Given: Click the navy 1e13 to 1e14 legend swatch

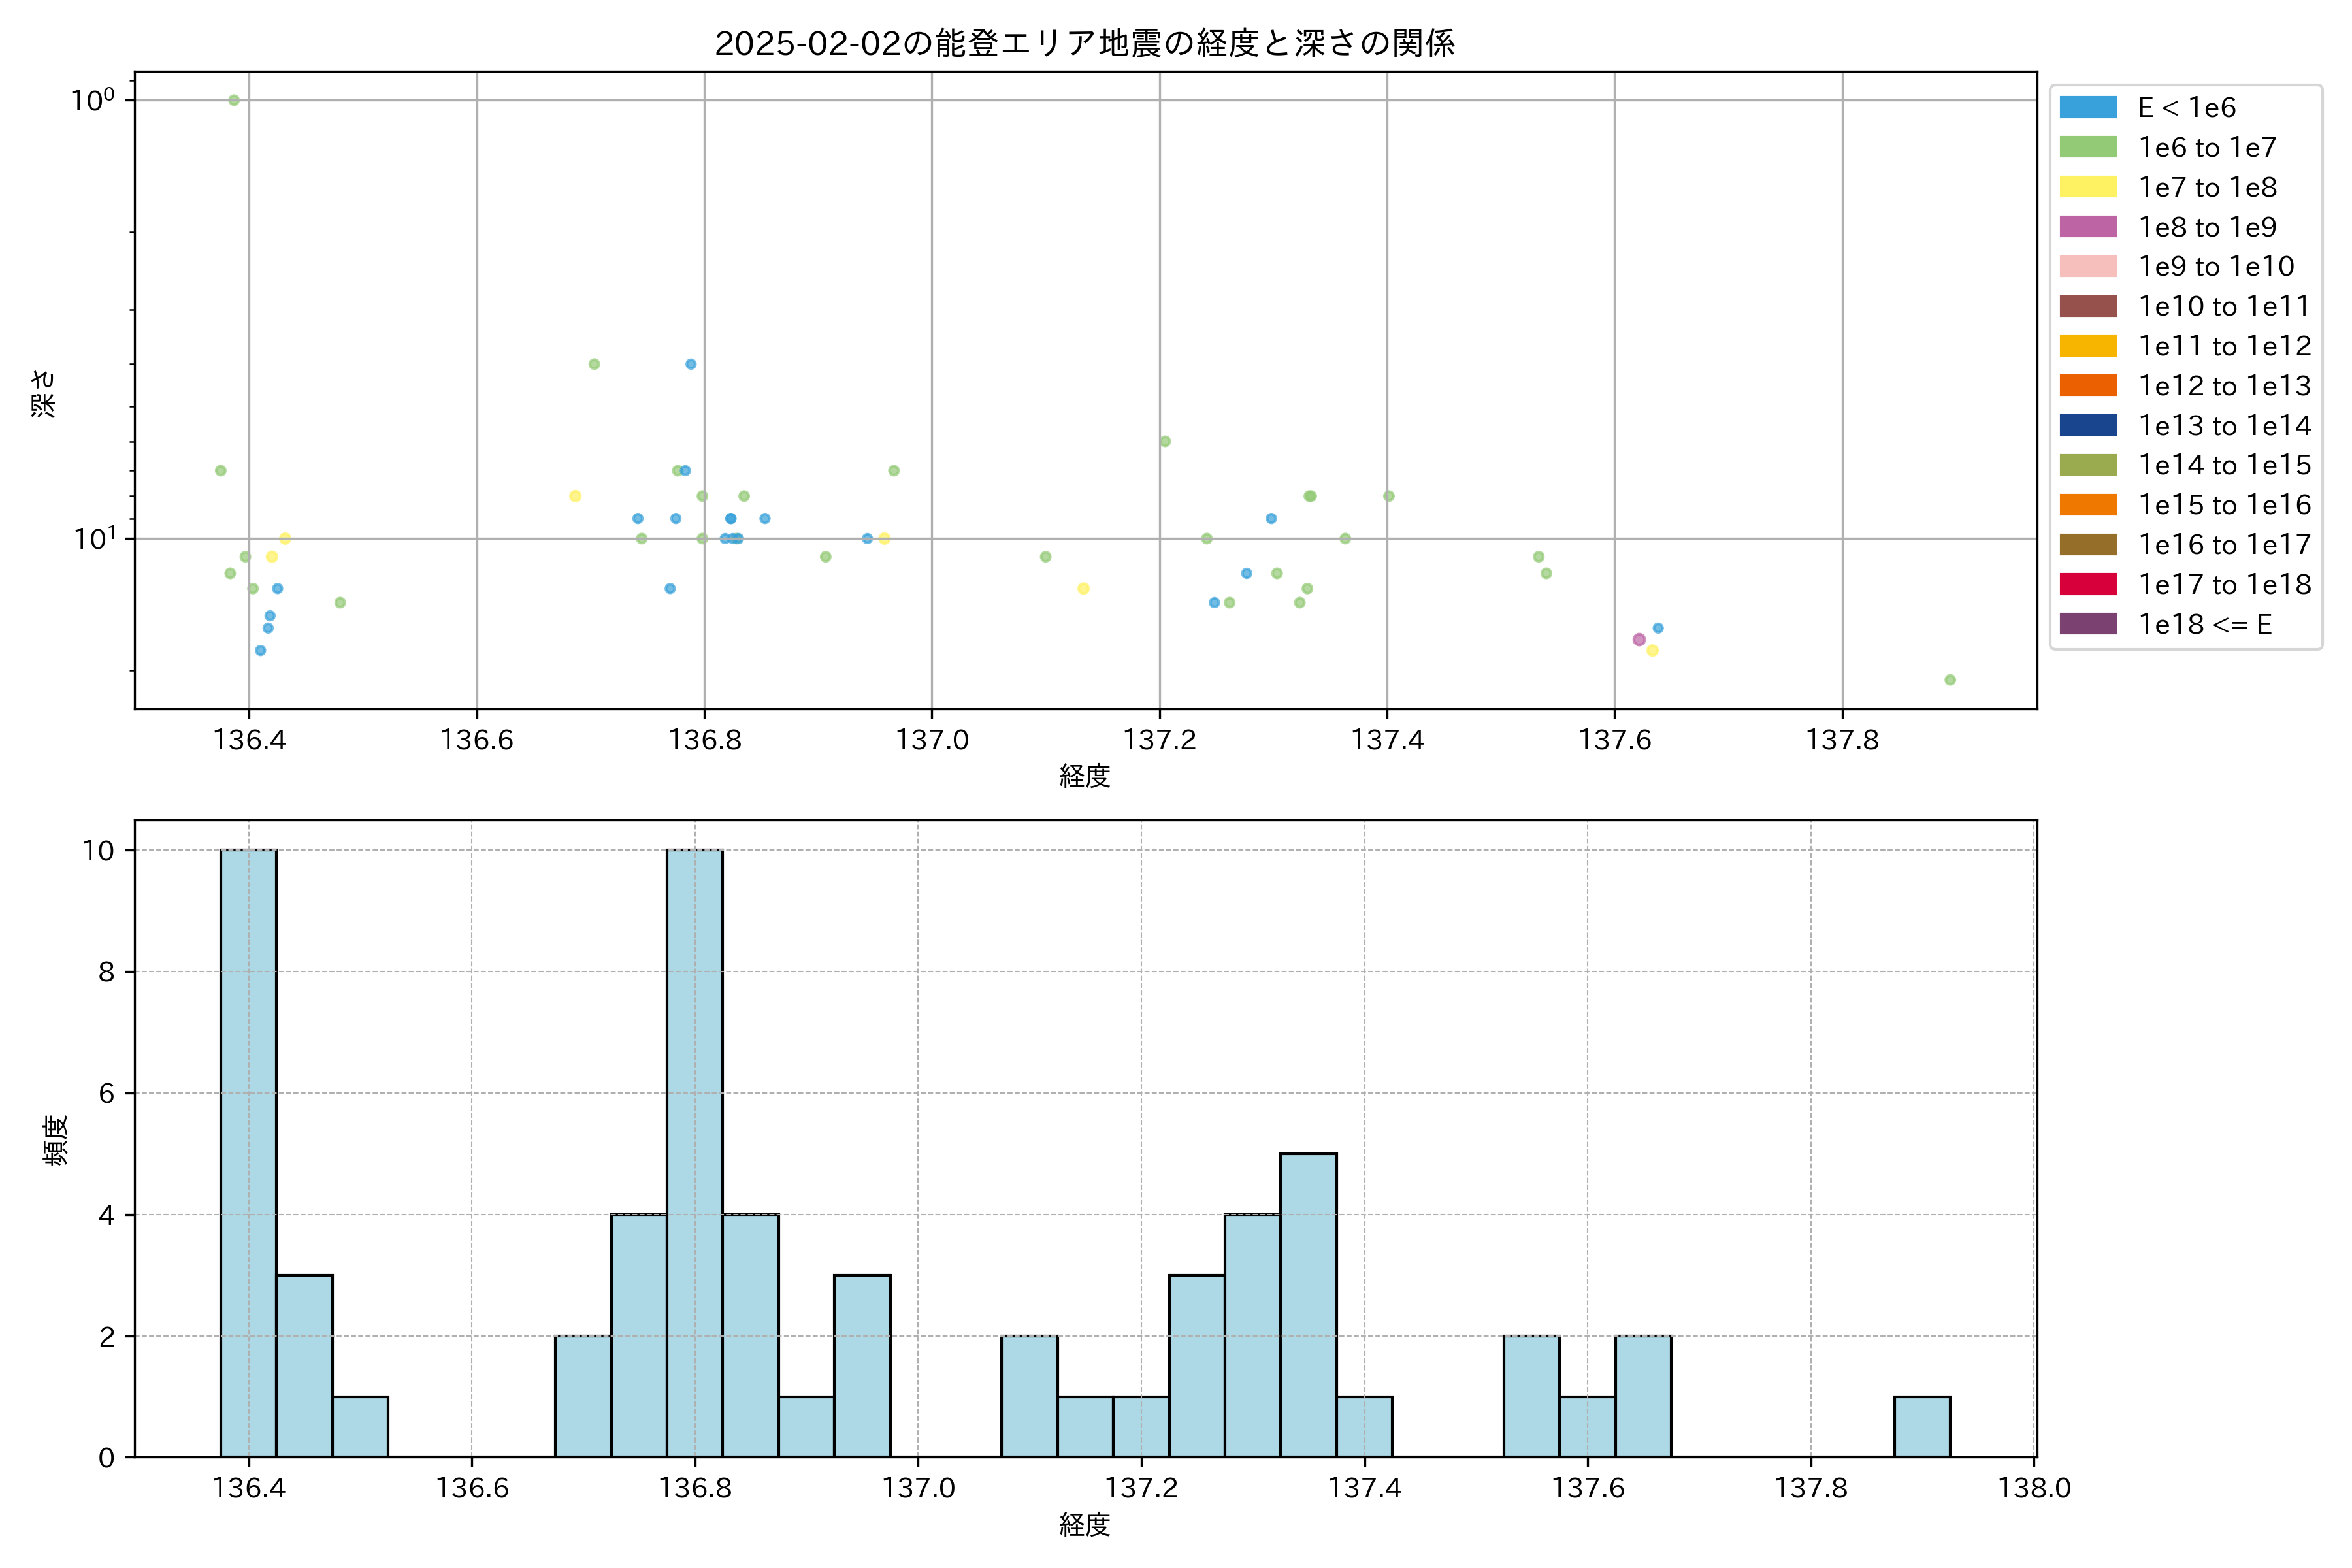Looking at the screenshot, I should pos(2087,425).
